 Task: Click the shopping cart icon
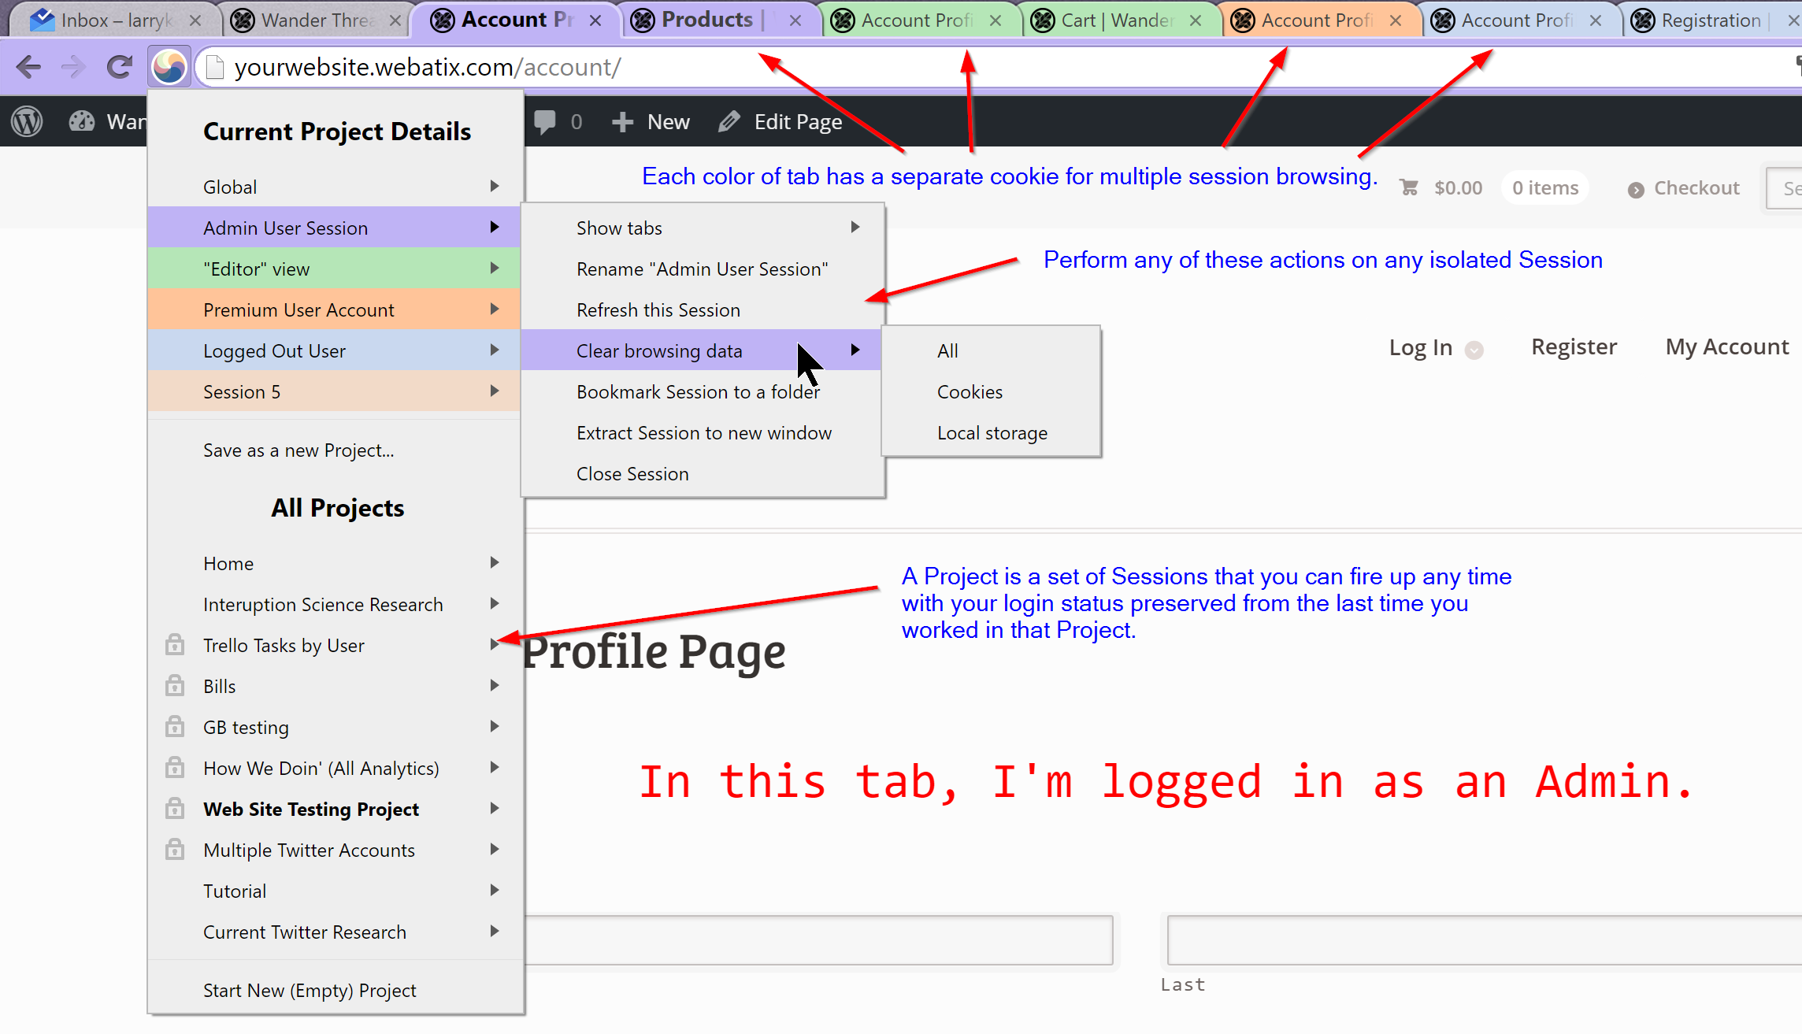pyautogui.click(x=1408, y=187)
